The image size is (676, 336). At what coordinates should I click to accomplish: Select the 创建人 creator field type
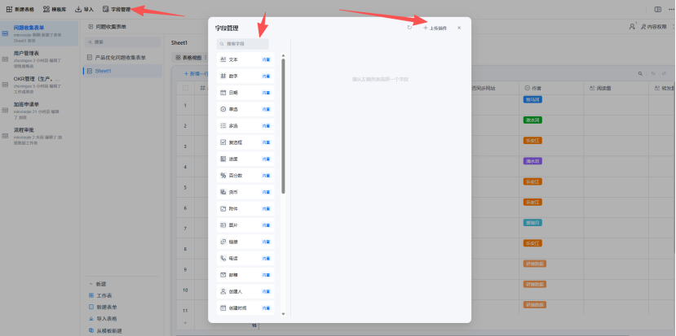click(x=245, y=292)
